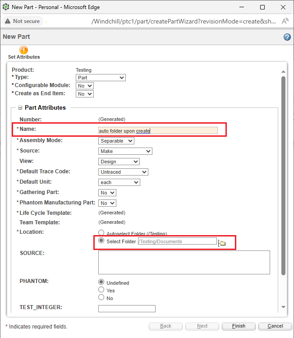
Task: Click the Select Folder path field
Action: pyautogui.click(x=177, y=241)
